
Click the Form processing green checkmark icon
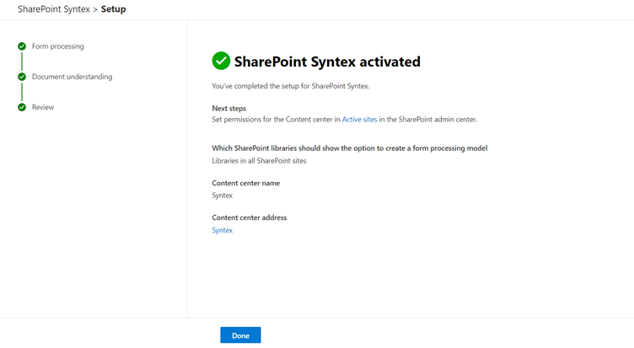[22, 46]
